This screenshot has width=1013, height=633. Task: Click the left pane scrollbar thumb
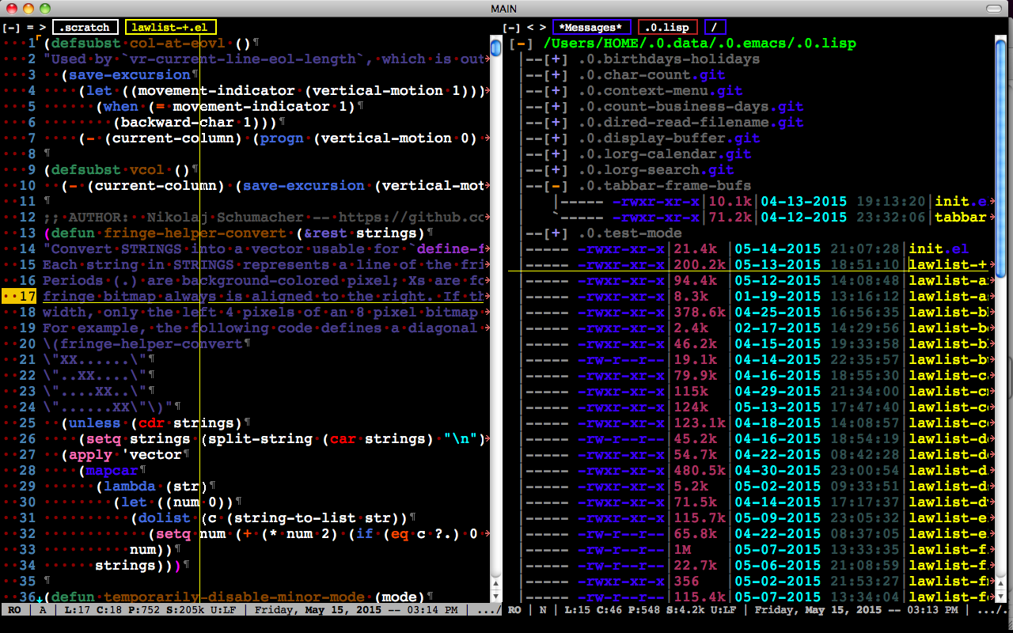(x=496, y=49)
